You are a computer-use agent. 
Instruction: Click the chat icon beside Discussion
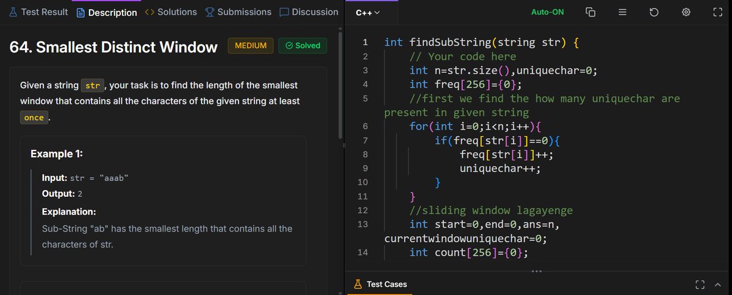pos(284,12)
